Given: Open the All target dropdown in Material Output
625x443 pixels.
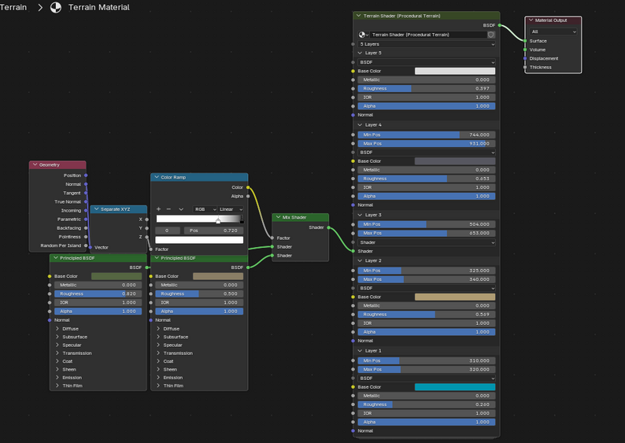Looking at the screenshot, I should point(553,31).
